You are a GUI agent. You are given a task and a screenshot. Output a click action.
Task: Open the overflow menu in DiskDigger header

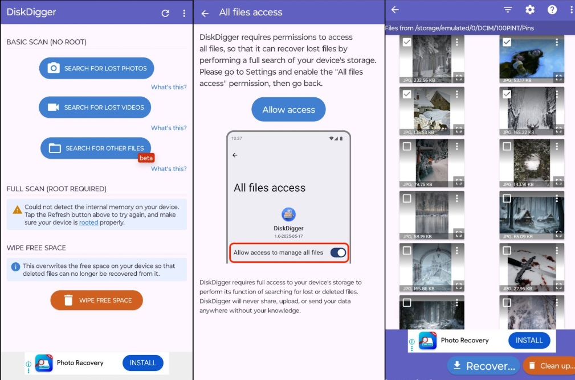click(184, 13)
